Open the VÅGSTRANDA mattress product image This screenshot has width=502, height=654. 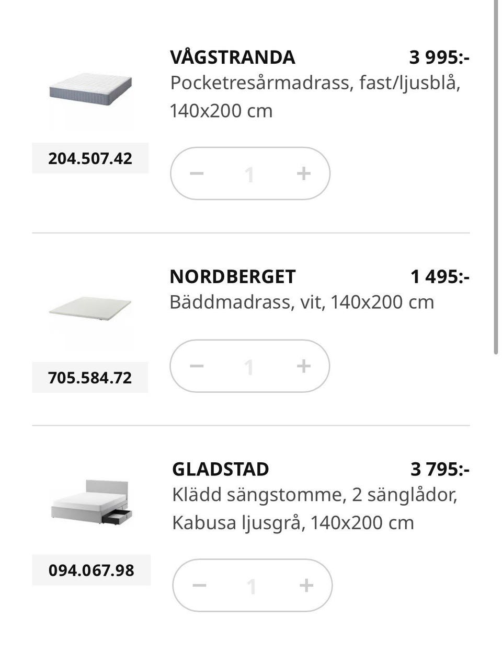[90, 91]
